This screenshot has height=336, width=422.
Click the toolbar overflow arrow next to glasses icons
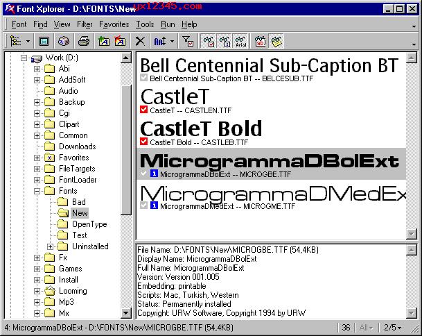pos(414,44)
